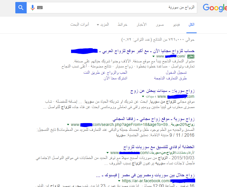Switch to the فيديو tab

pyautogui.click(x=176, y=25)
